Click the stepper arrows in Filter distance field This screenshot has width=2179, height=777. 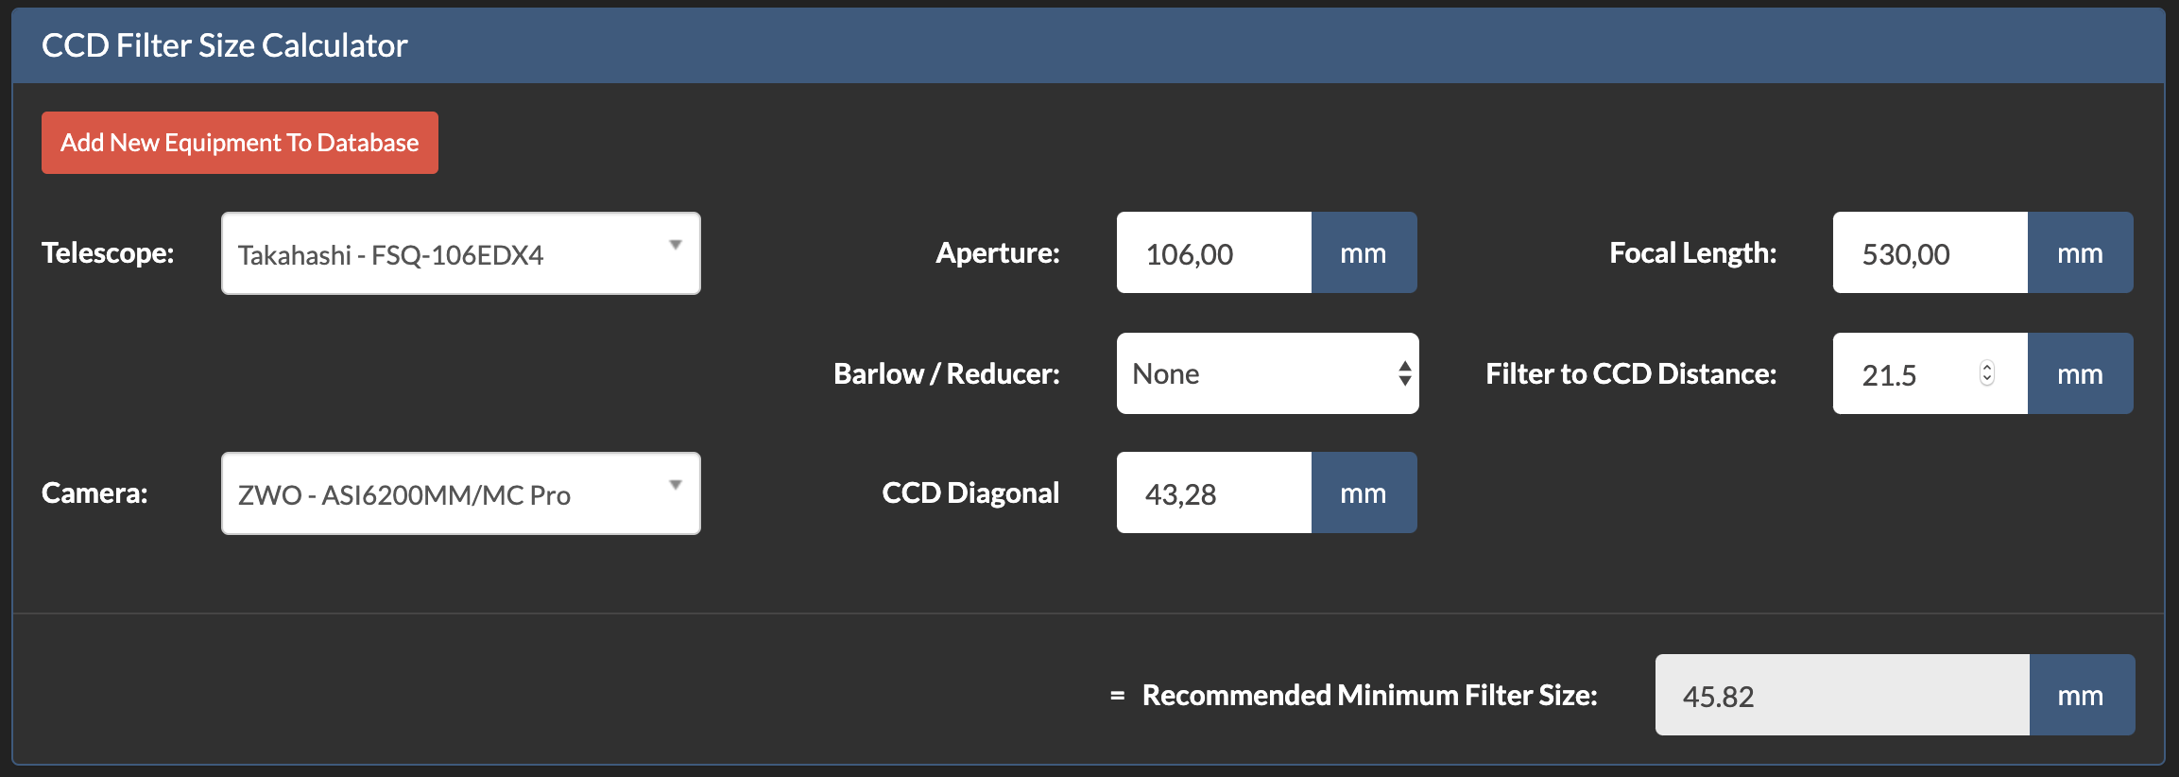[x=1987, y=373]
